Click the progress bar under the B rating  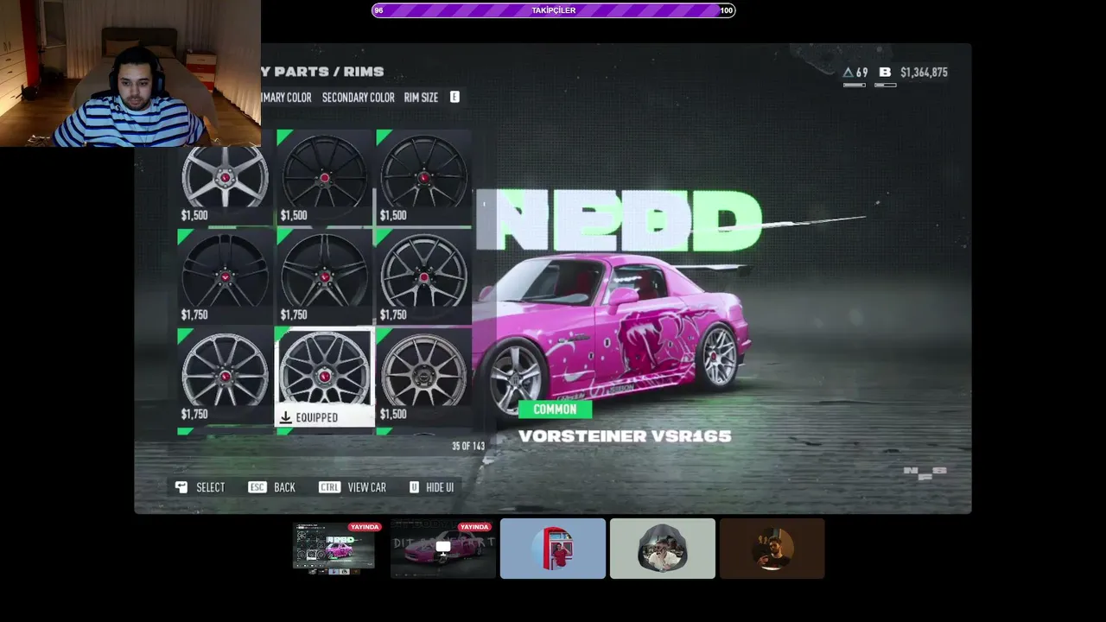pyautogui.click(x=885, y=85)
